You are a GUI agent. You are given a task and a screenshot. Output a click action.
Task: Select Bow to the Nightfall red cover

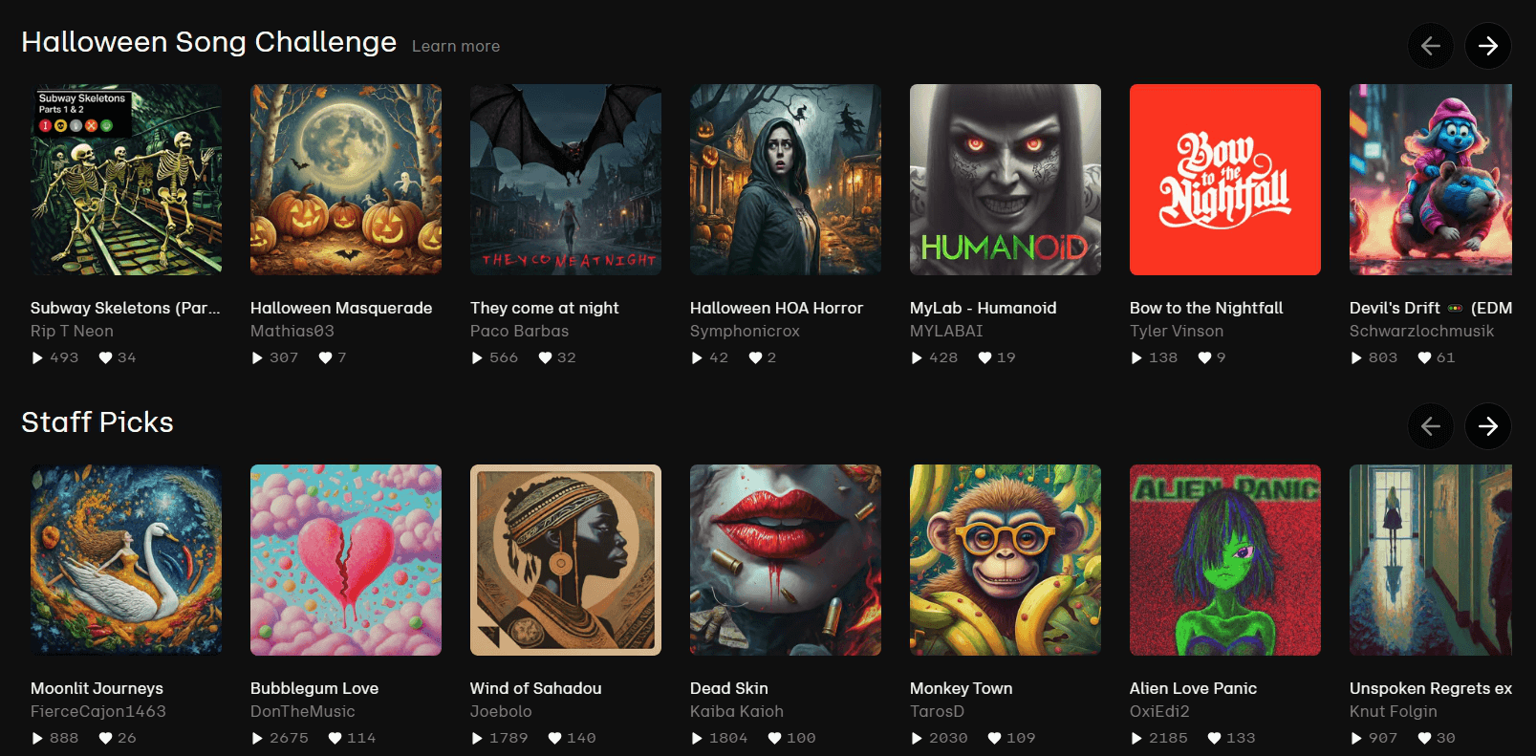(x=1225, y=180)
